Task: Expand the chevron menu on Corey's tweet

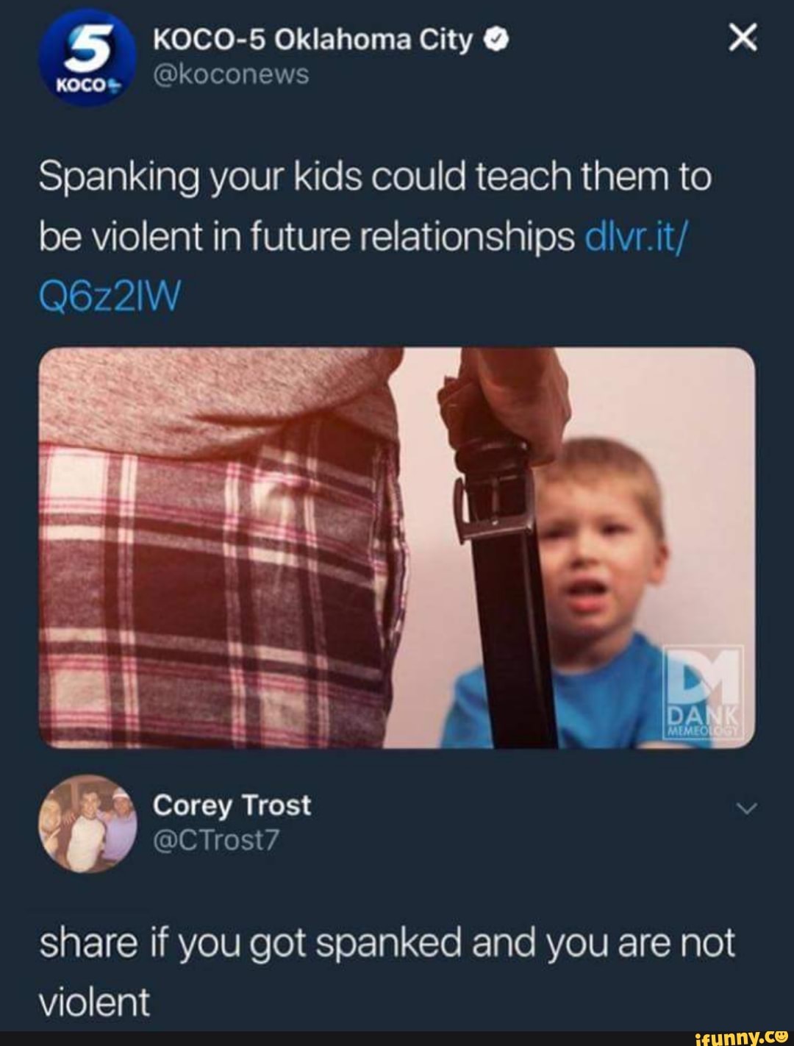Action: [745, 809]
